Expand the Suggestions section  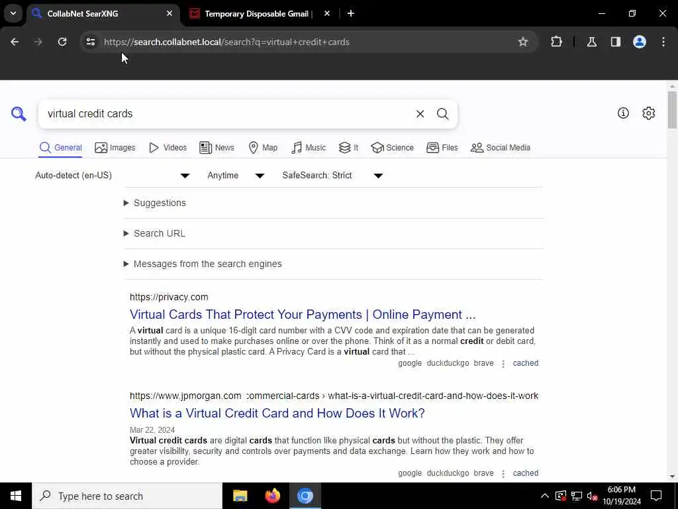[x=155, y=203]
